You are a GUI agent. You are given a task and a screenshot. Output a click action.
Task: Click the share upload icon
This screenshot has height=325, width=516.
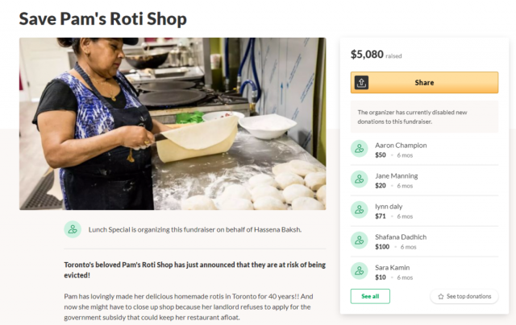point(361,82)
